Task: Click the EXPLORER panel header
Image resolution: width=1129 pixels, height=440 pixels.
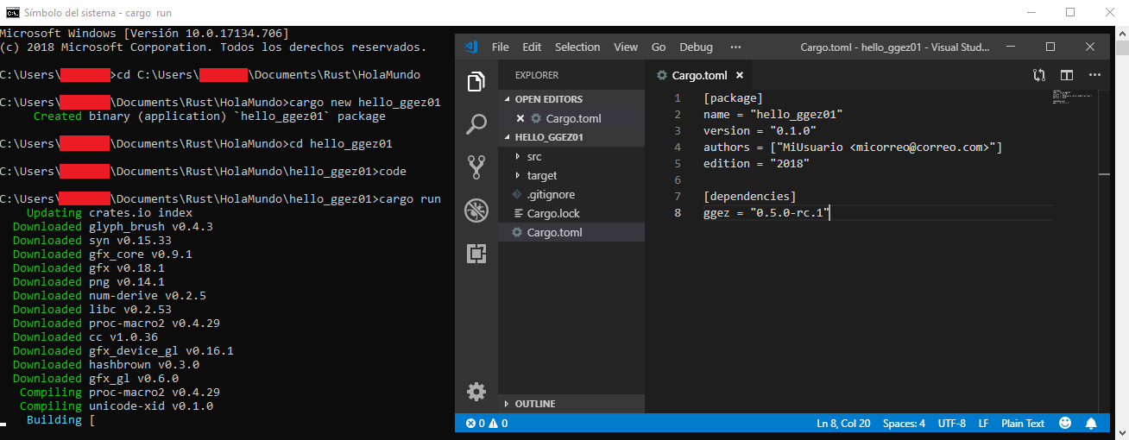Action: click(x=536, y=75)
